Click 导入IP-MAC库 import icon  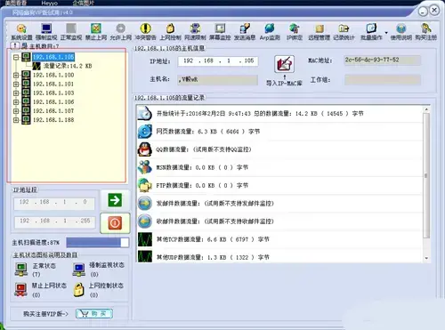point(284,64)
